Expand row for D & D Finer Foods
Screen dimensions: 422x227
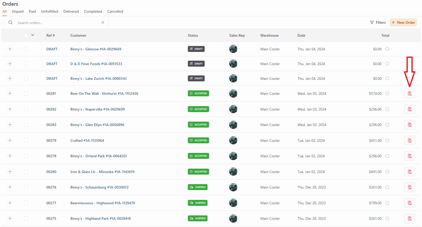tap(10, 64)
